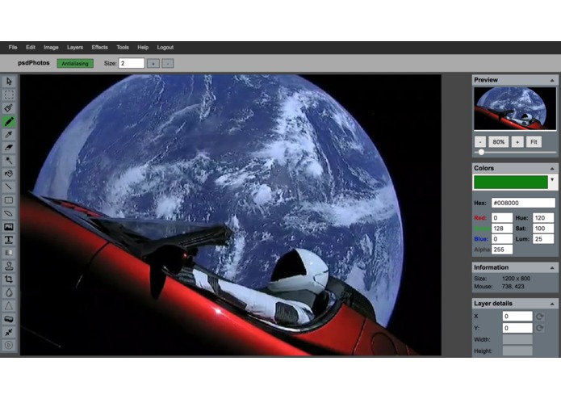This screenshot has height=399, width=561.
Task: Click the Animation play tool
Action: (9, 346)
